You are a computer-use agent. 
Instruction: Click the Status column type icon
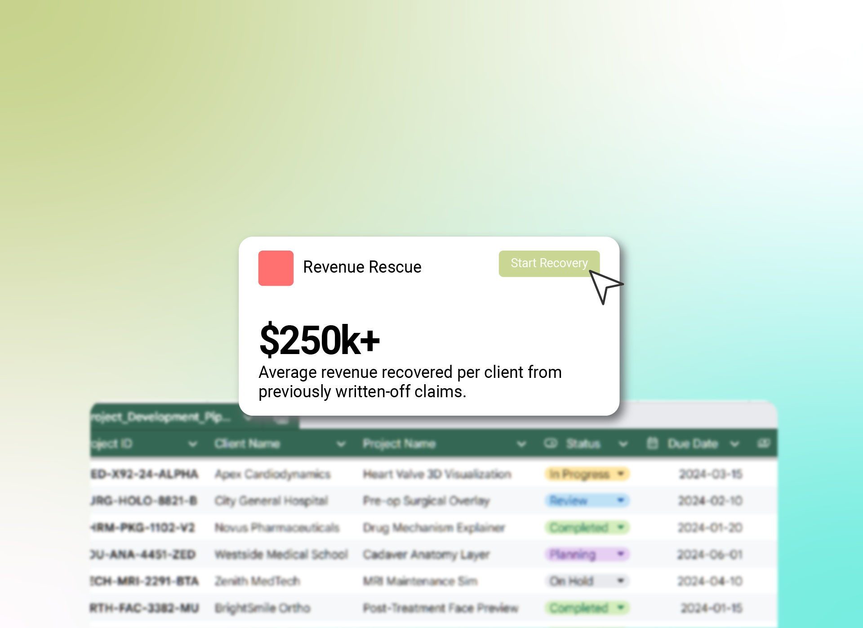(550, 444)
